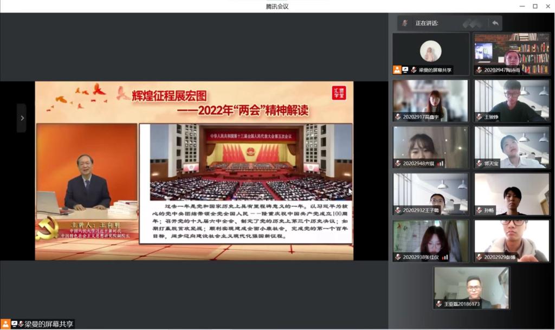Click muted mic icon for 王亚磊20186173
Viewport: 555px width, 330px height.
[x=439, y=304]
